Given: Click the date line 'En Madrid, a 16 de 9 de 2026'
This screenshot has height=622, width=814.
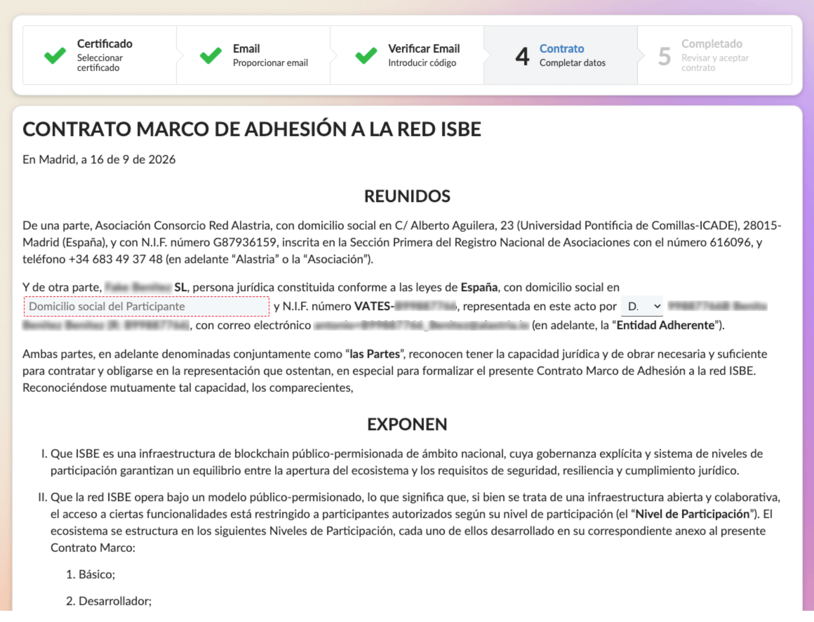Looking at the screenshot, I should click(x=99, y=160).
